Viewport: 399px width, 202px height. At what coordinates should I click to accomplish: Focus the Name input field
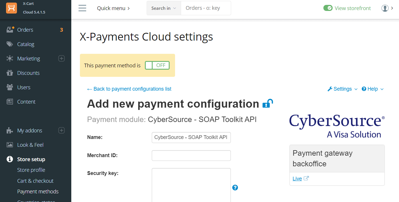click(x=191, y=137)
